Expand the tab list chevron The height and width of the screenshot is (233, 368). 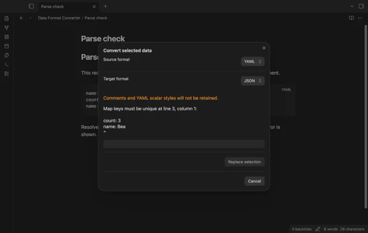352,6
